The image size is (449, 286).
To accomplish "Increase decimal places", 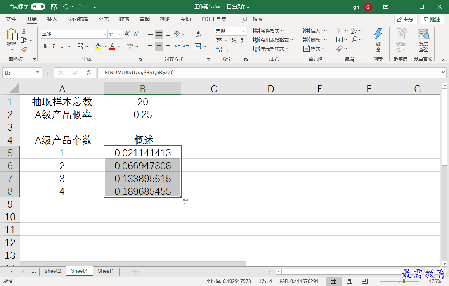I will click(219, 50).
